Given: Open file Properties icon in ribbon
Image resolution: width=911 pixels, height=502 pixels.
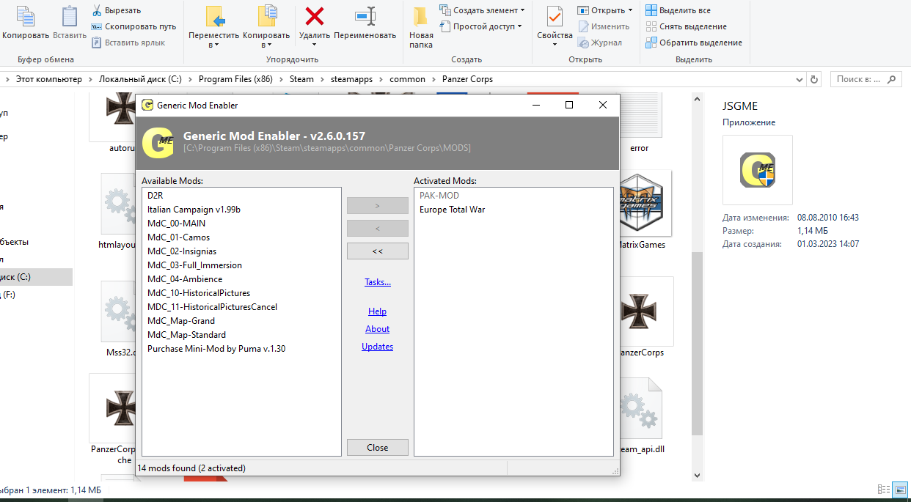Looking at the screenshot, I should click(x=555, y=17).
